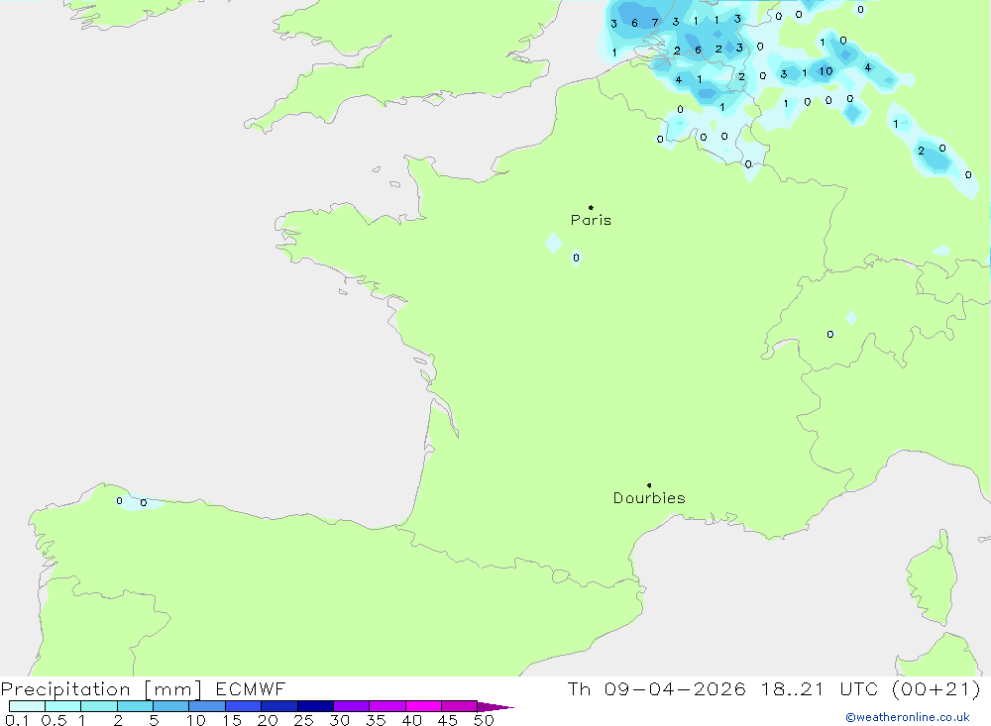This screenshot has width=991, height=726.
Task: Click the ECMWF model label
Action: click(x=250, y=689)
